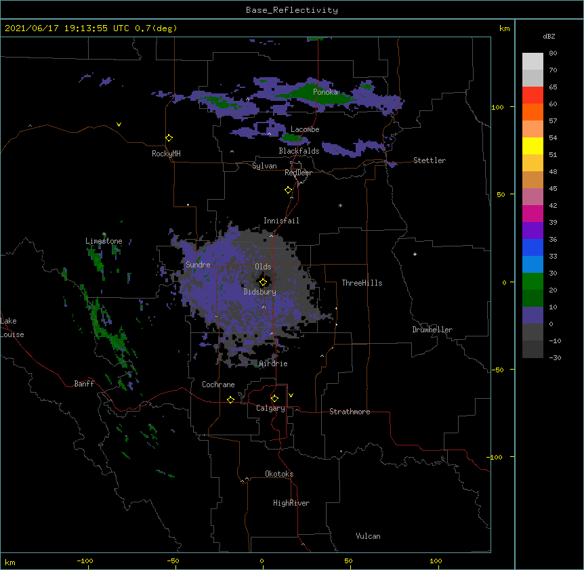Viewport: 584px width, 570px height.
Task: Click the Didsbury town label
Action: [259, 292]
